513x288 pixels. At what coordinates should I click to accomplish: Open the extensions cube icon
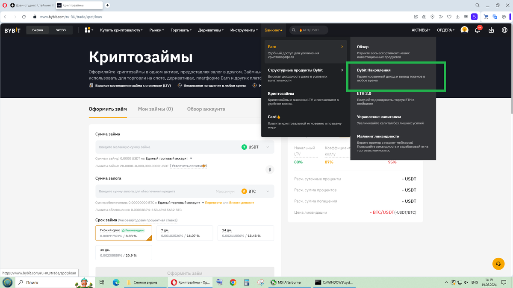(504, 17)
